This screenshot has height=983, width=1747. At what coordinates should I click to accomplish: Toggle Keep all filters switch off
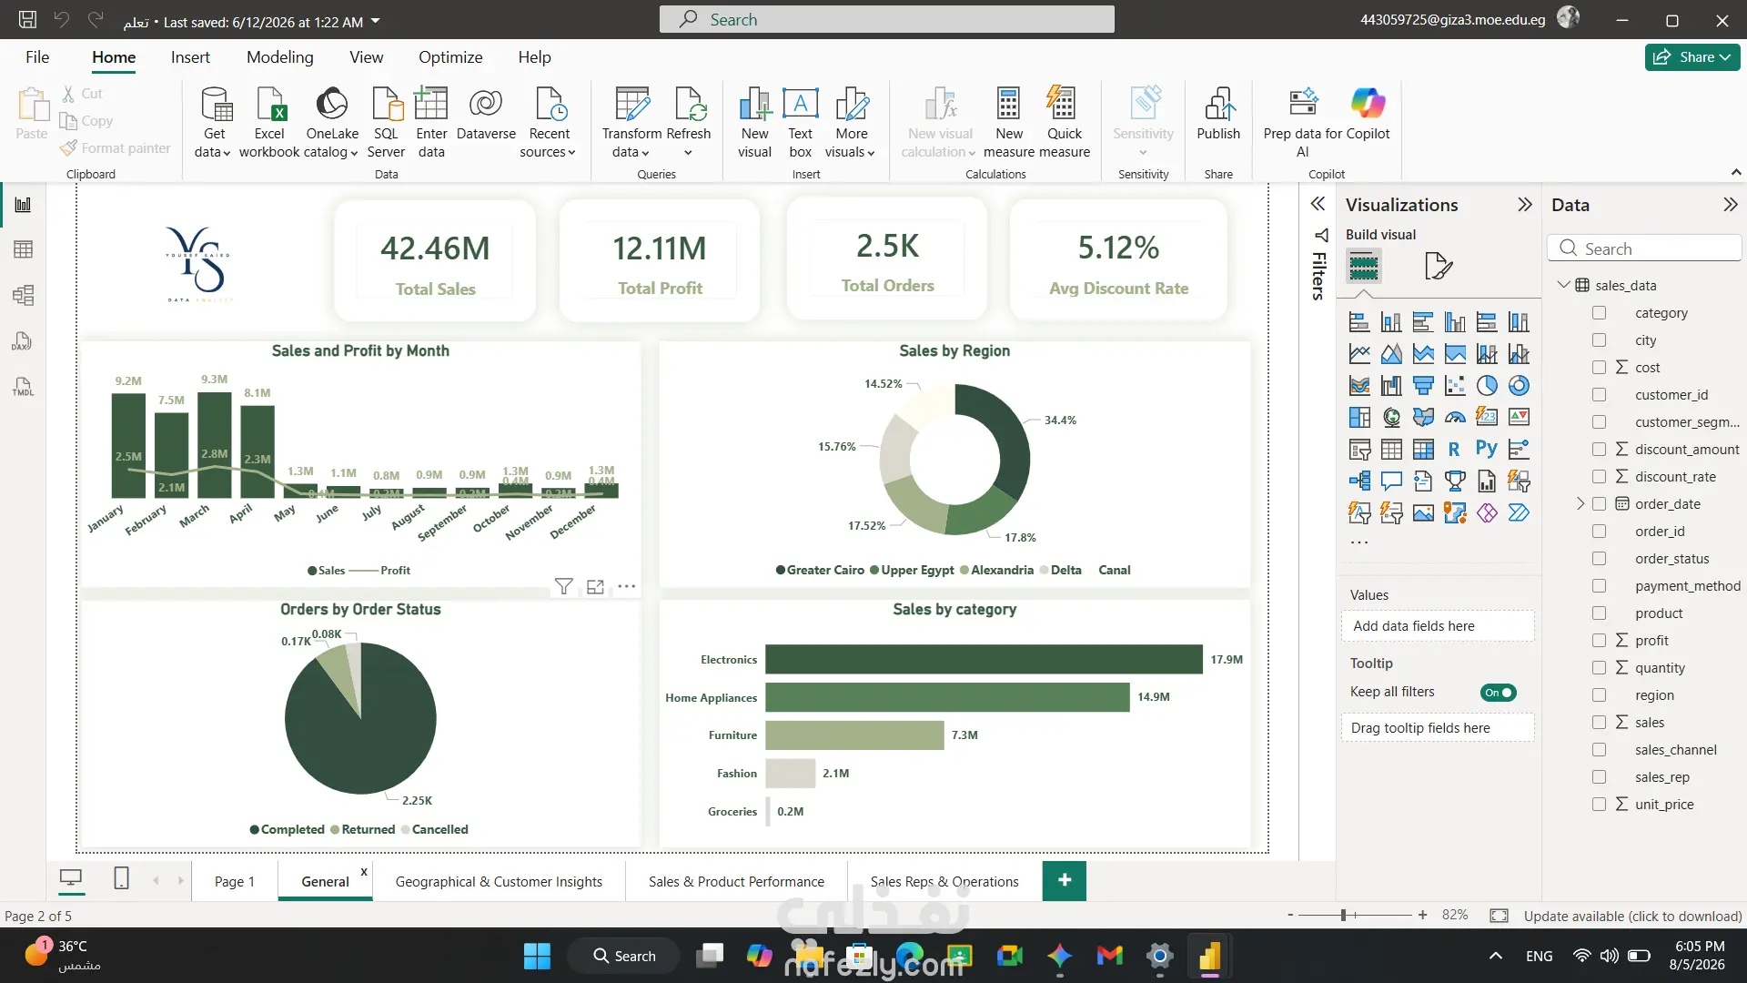coord(1498,693)
